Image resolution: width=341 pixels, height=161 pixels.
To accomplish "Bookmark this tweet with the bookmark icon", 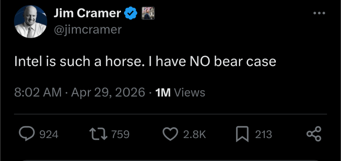I will 242,134.
